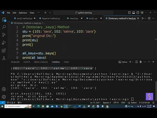The height and width of the screenshot is (118, 157).
Task: Open the Selection menu
Action: (x=23, y=13)
